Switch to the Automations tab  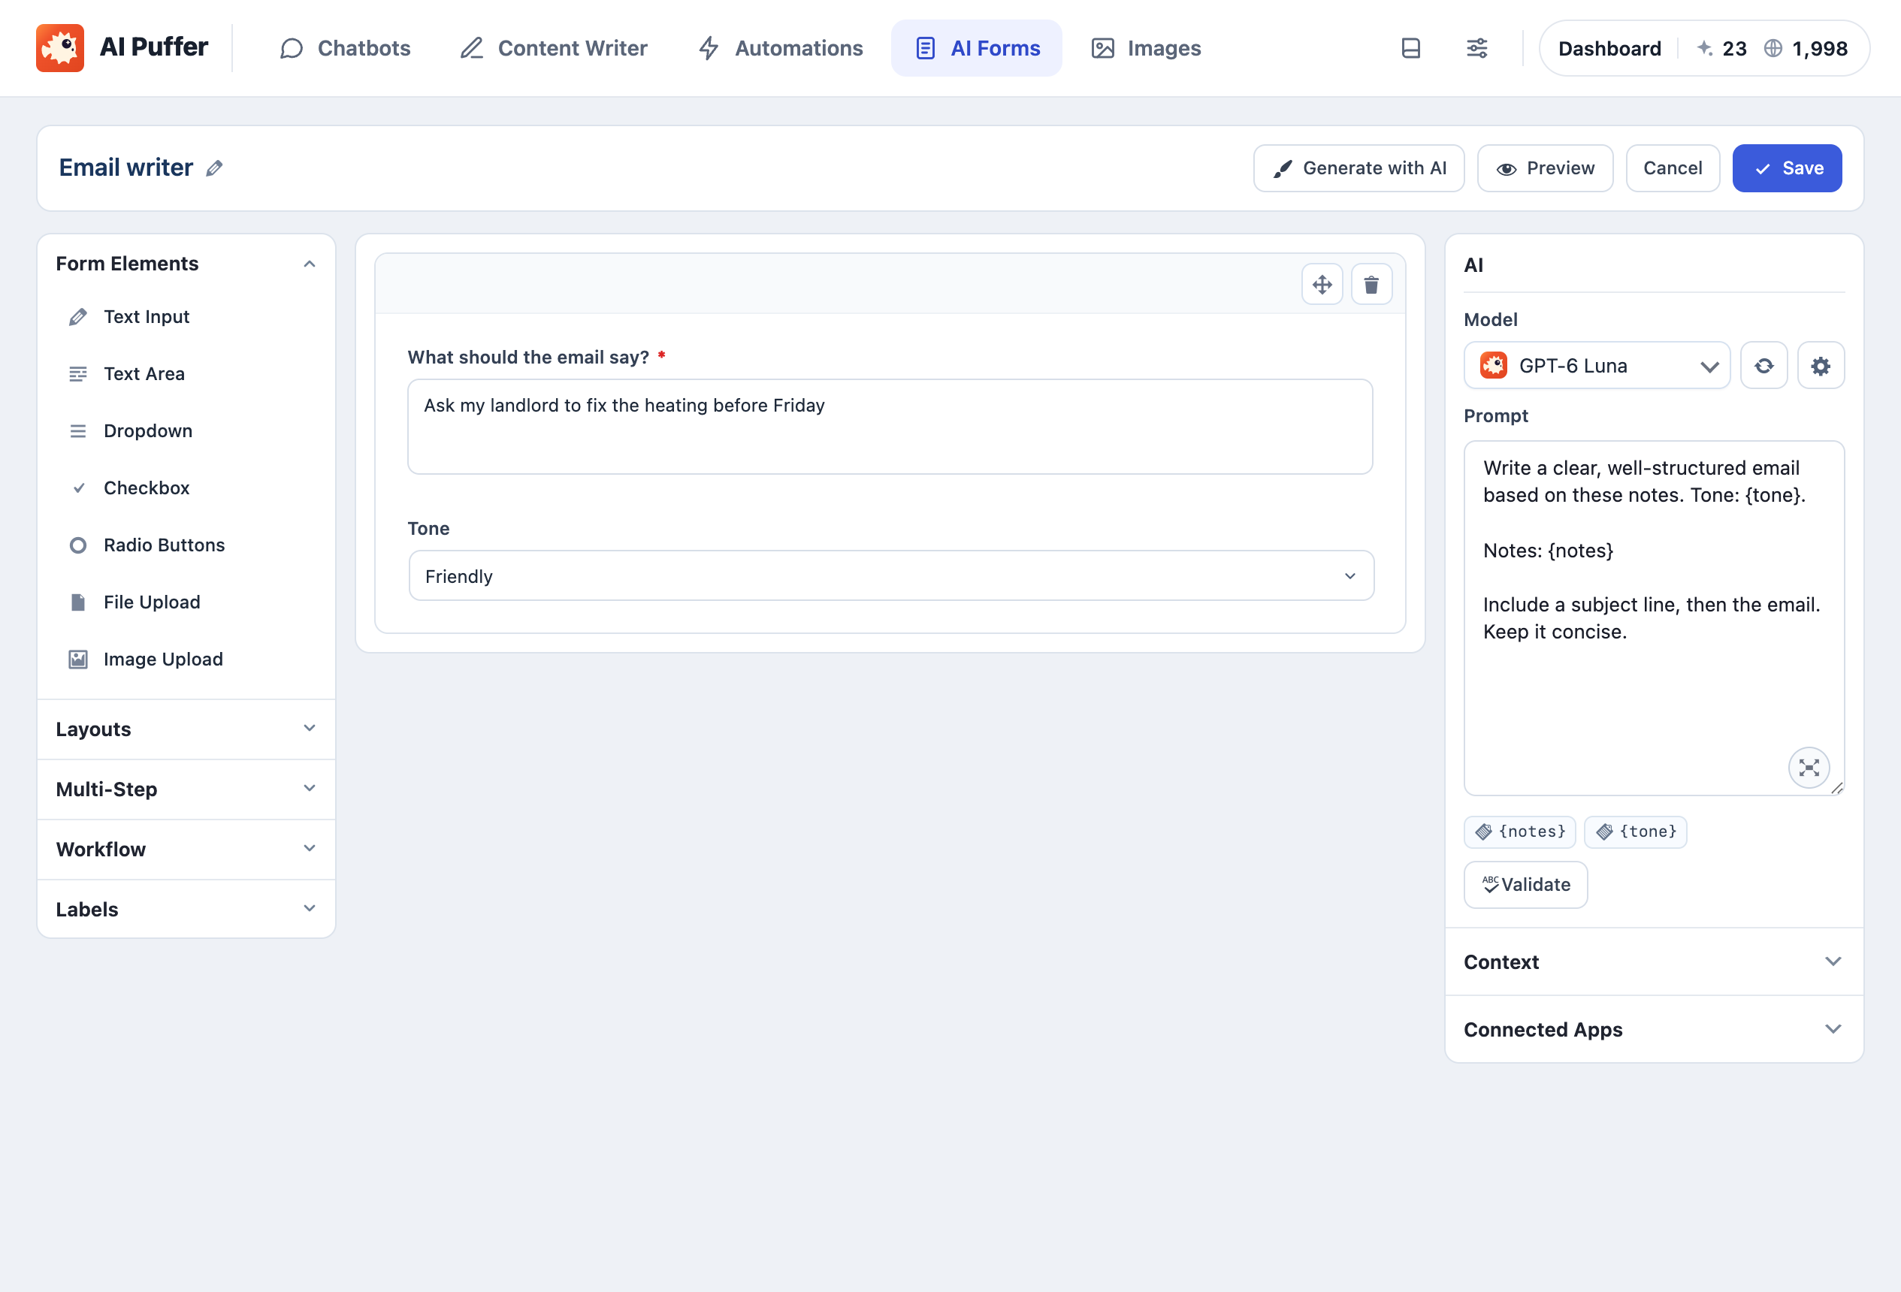click(781, 48)
